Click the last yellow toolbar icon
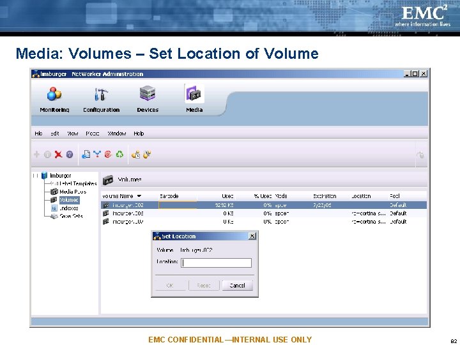The image size is (460, 345). tap(147, 155)
